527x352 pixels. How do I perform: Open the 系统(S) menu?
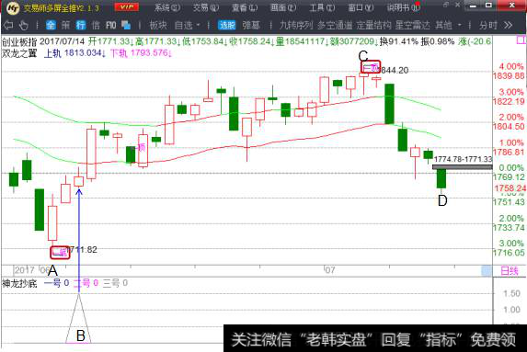coord(167,7)
